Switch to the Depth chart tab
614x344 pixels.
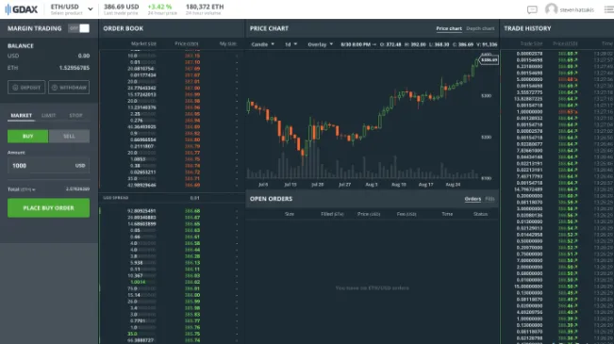480,28
